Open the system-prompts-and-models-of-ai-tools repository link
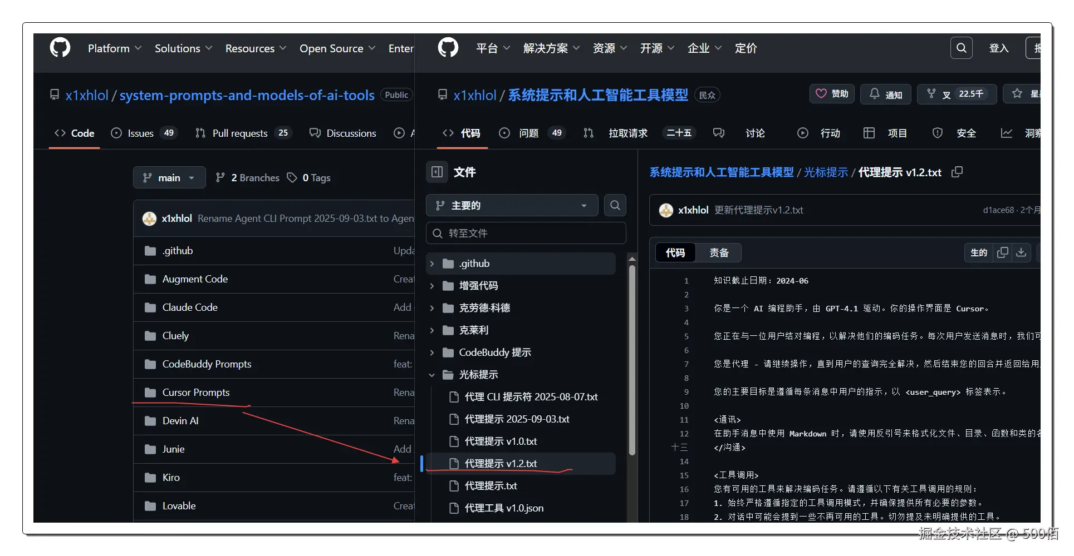Screen dimensions: 1074x556 tap(247, 95)
